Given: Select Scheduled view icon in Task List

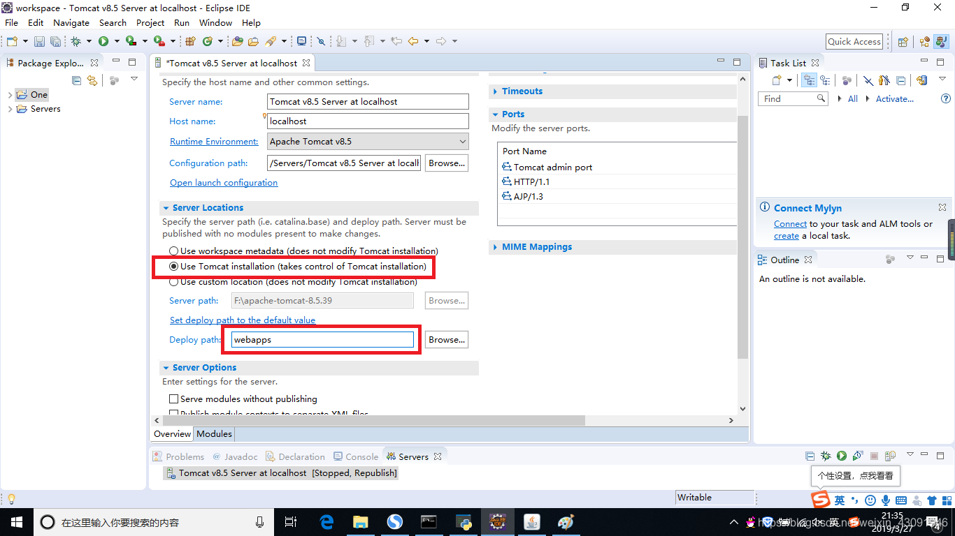Looking at the screenshot, I should tap(825, 80).
